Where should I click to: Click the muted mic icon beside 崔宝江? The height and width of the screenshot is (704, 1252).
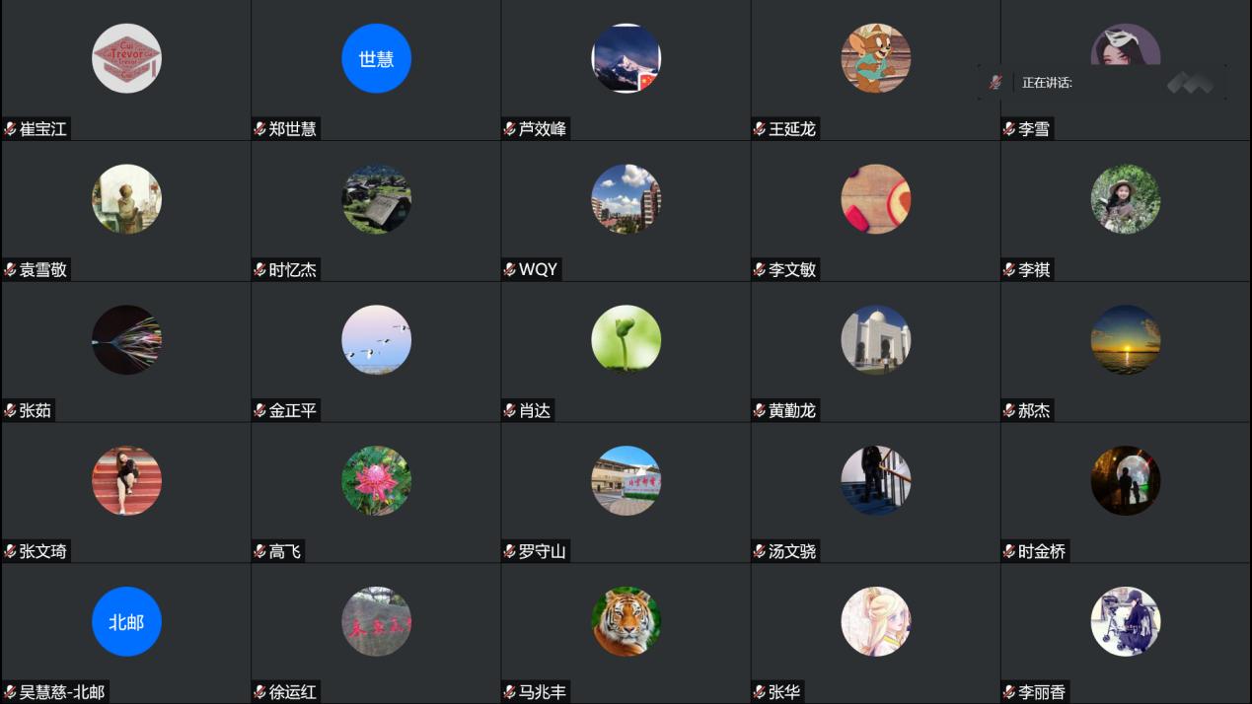[x=11, y=129]
